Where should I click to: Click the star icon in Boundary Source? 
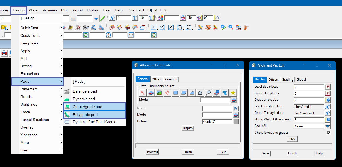pos(233,93)
